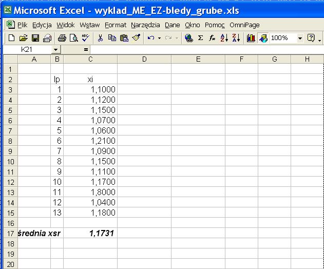This screenshot has height=269, width=324.
Task: Open the Paste Function fx icon
Action: click(212, 38)
